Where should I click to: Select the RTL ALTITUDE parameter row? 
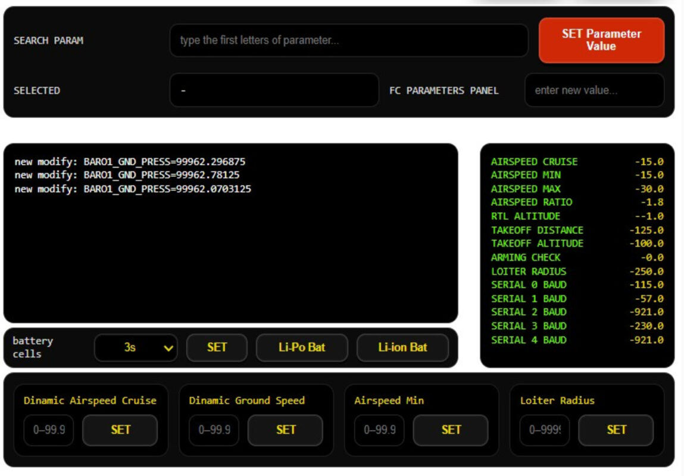pos(525,216)
